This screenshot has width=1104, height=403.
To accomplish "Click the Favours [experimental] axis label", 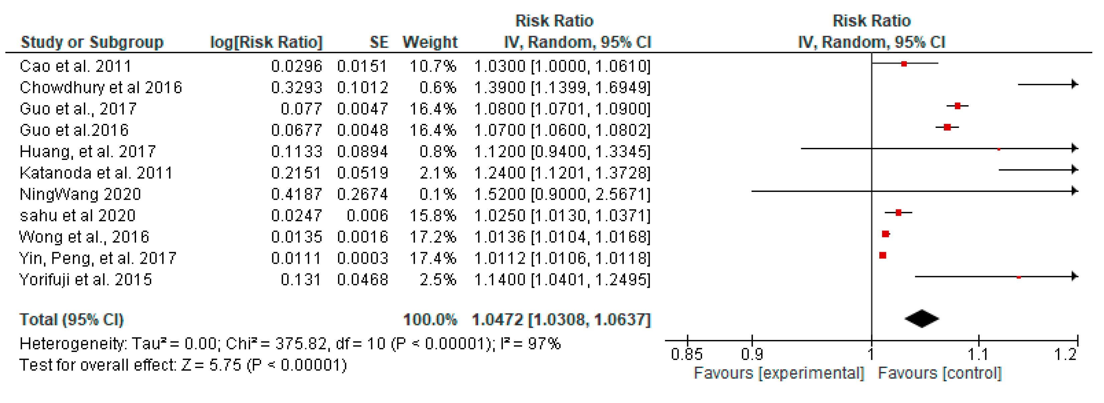I will pyautogui.click(x=779, y=373).
